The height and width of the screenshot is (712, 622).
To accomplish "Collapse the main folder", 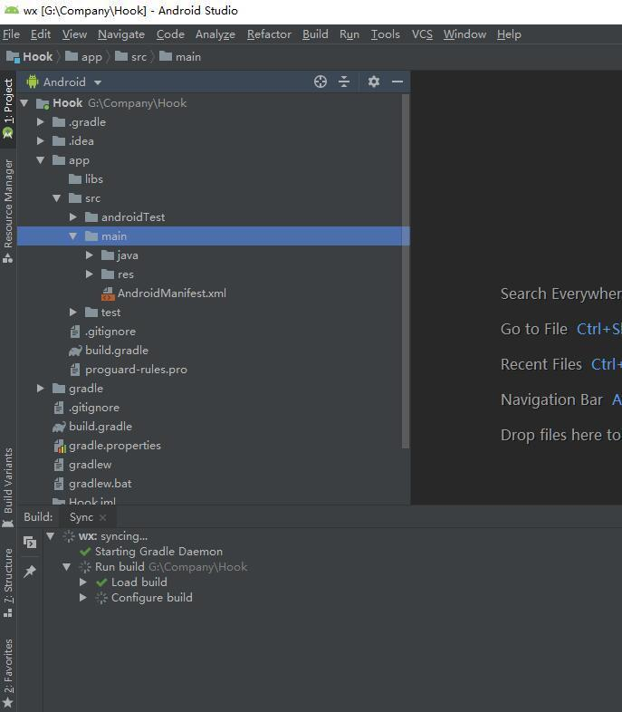I will tap(73, 236).
